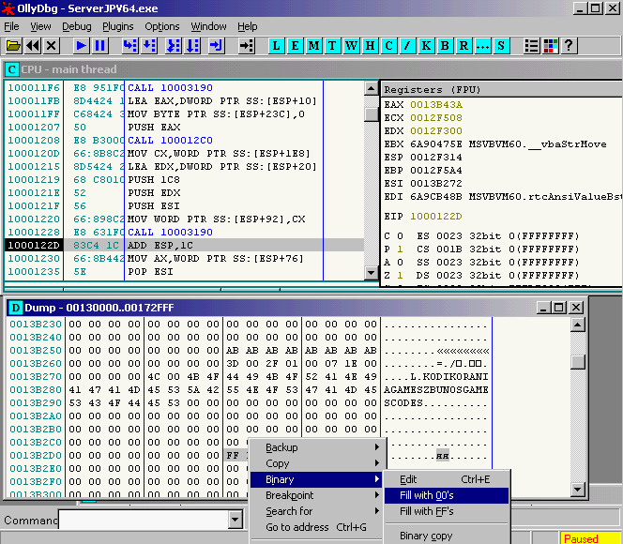Open the Debug menu

pos(77,26)
